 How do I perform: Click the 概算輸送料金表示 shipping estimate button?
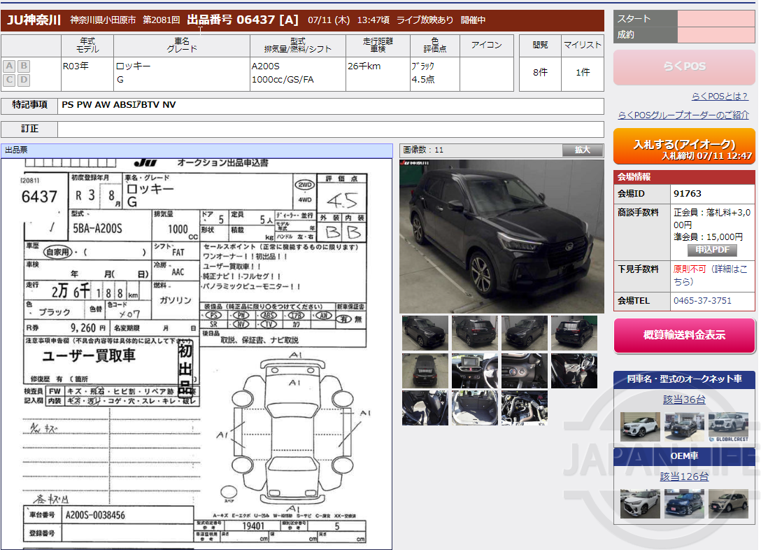pos(683,335)
